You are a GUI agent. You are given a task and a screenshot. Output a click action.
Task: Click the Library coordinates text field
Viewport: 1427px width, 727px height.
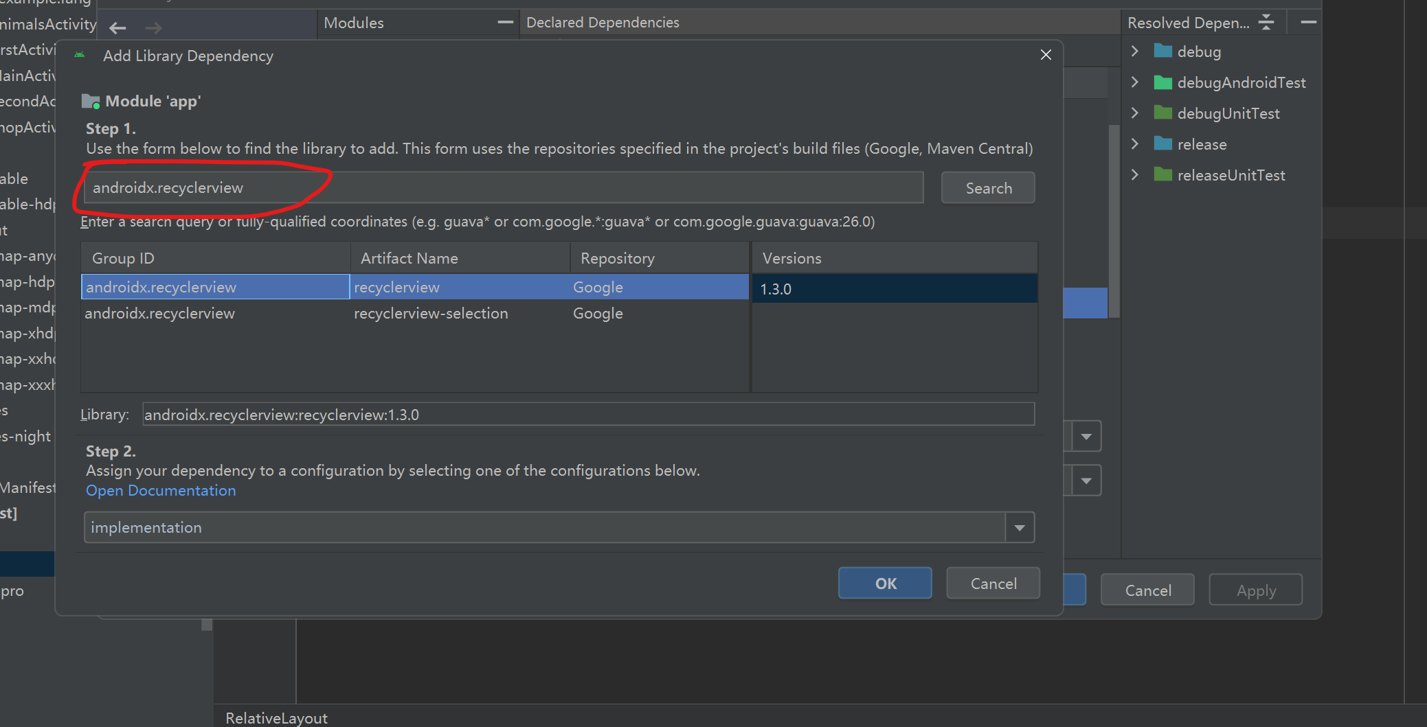(588, 415)
